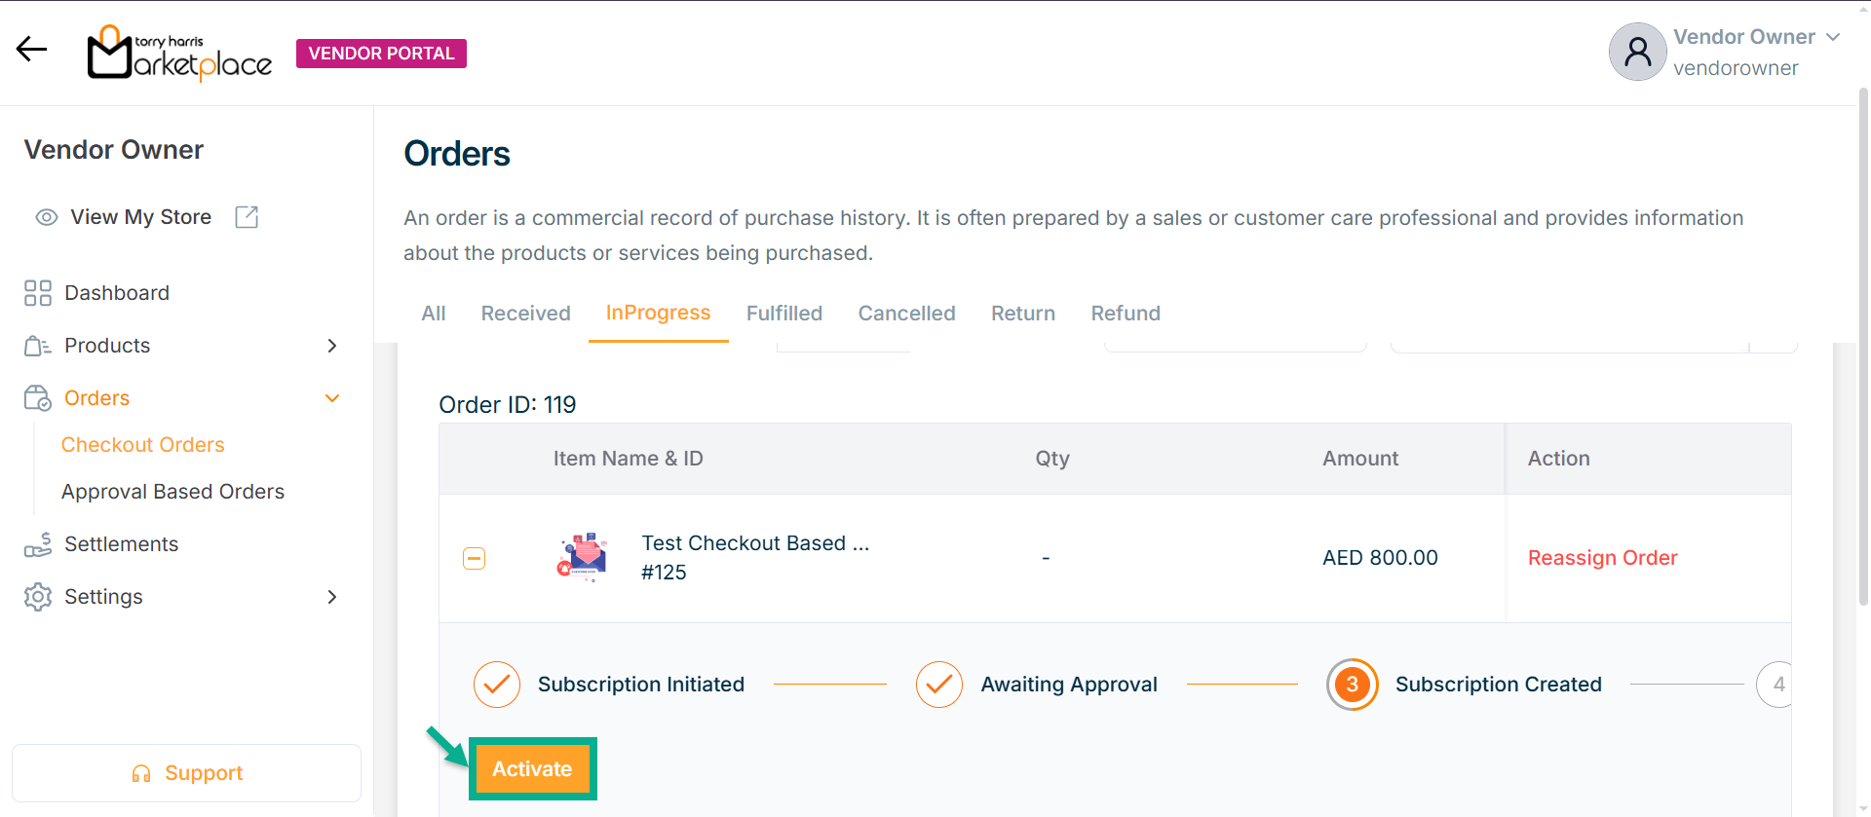1871x817 pixels.
Task: Collapse order row with minus checkbox
Action: 474,558
